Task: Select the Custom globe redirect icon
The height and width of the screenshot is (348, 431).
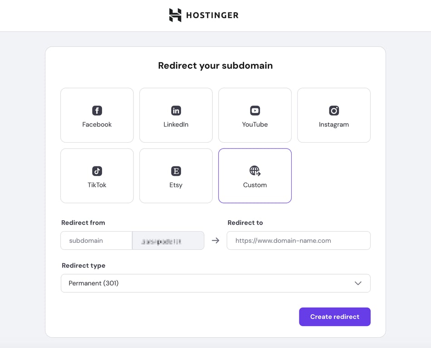Action: coord(255,171)
